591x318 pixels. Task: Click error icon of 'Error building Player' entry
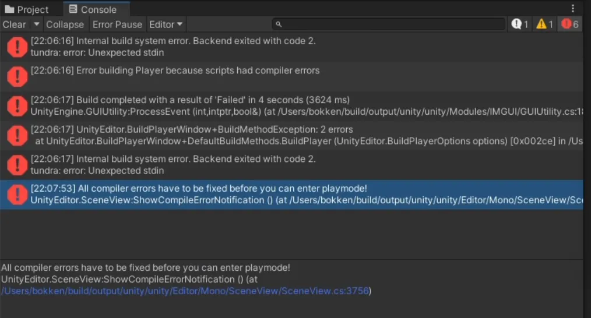(x=17, y=76)
